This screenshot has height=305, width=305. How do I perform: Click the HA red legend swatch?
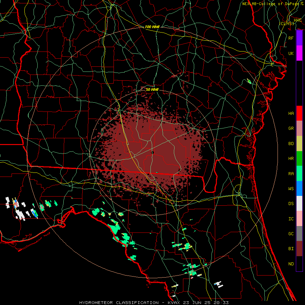299,113
